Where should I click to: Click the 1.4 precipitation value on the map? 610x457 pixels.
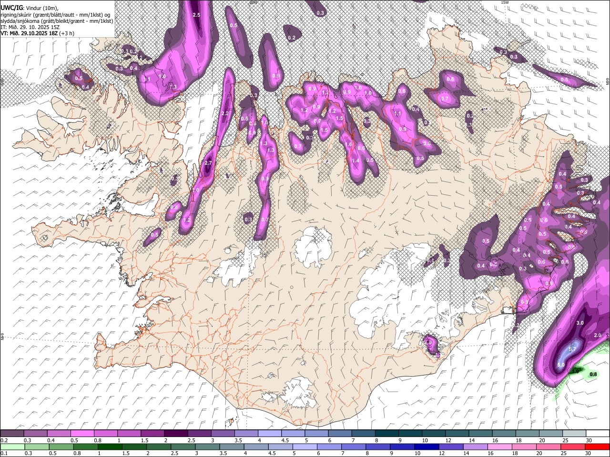coord(356,161)
